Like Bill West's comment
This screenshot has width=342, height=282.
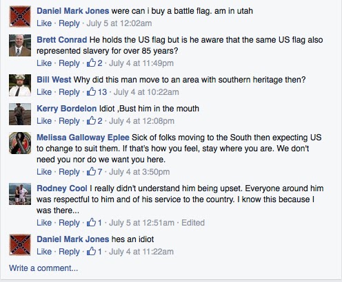pyautogui.click(x=44, y=92)
